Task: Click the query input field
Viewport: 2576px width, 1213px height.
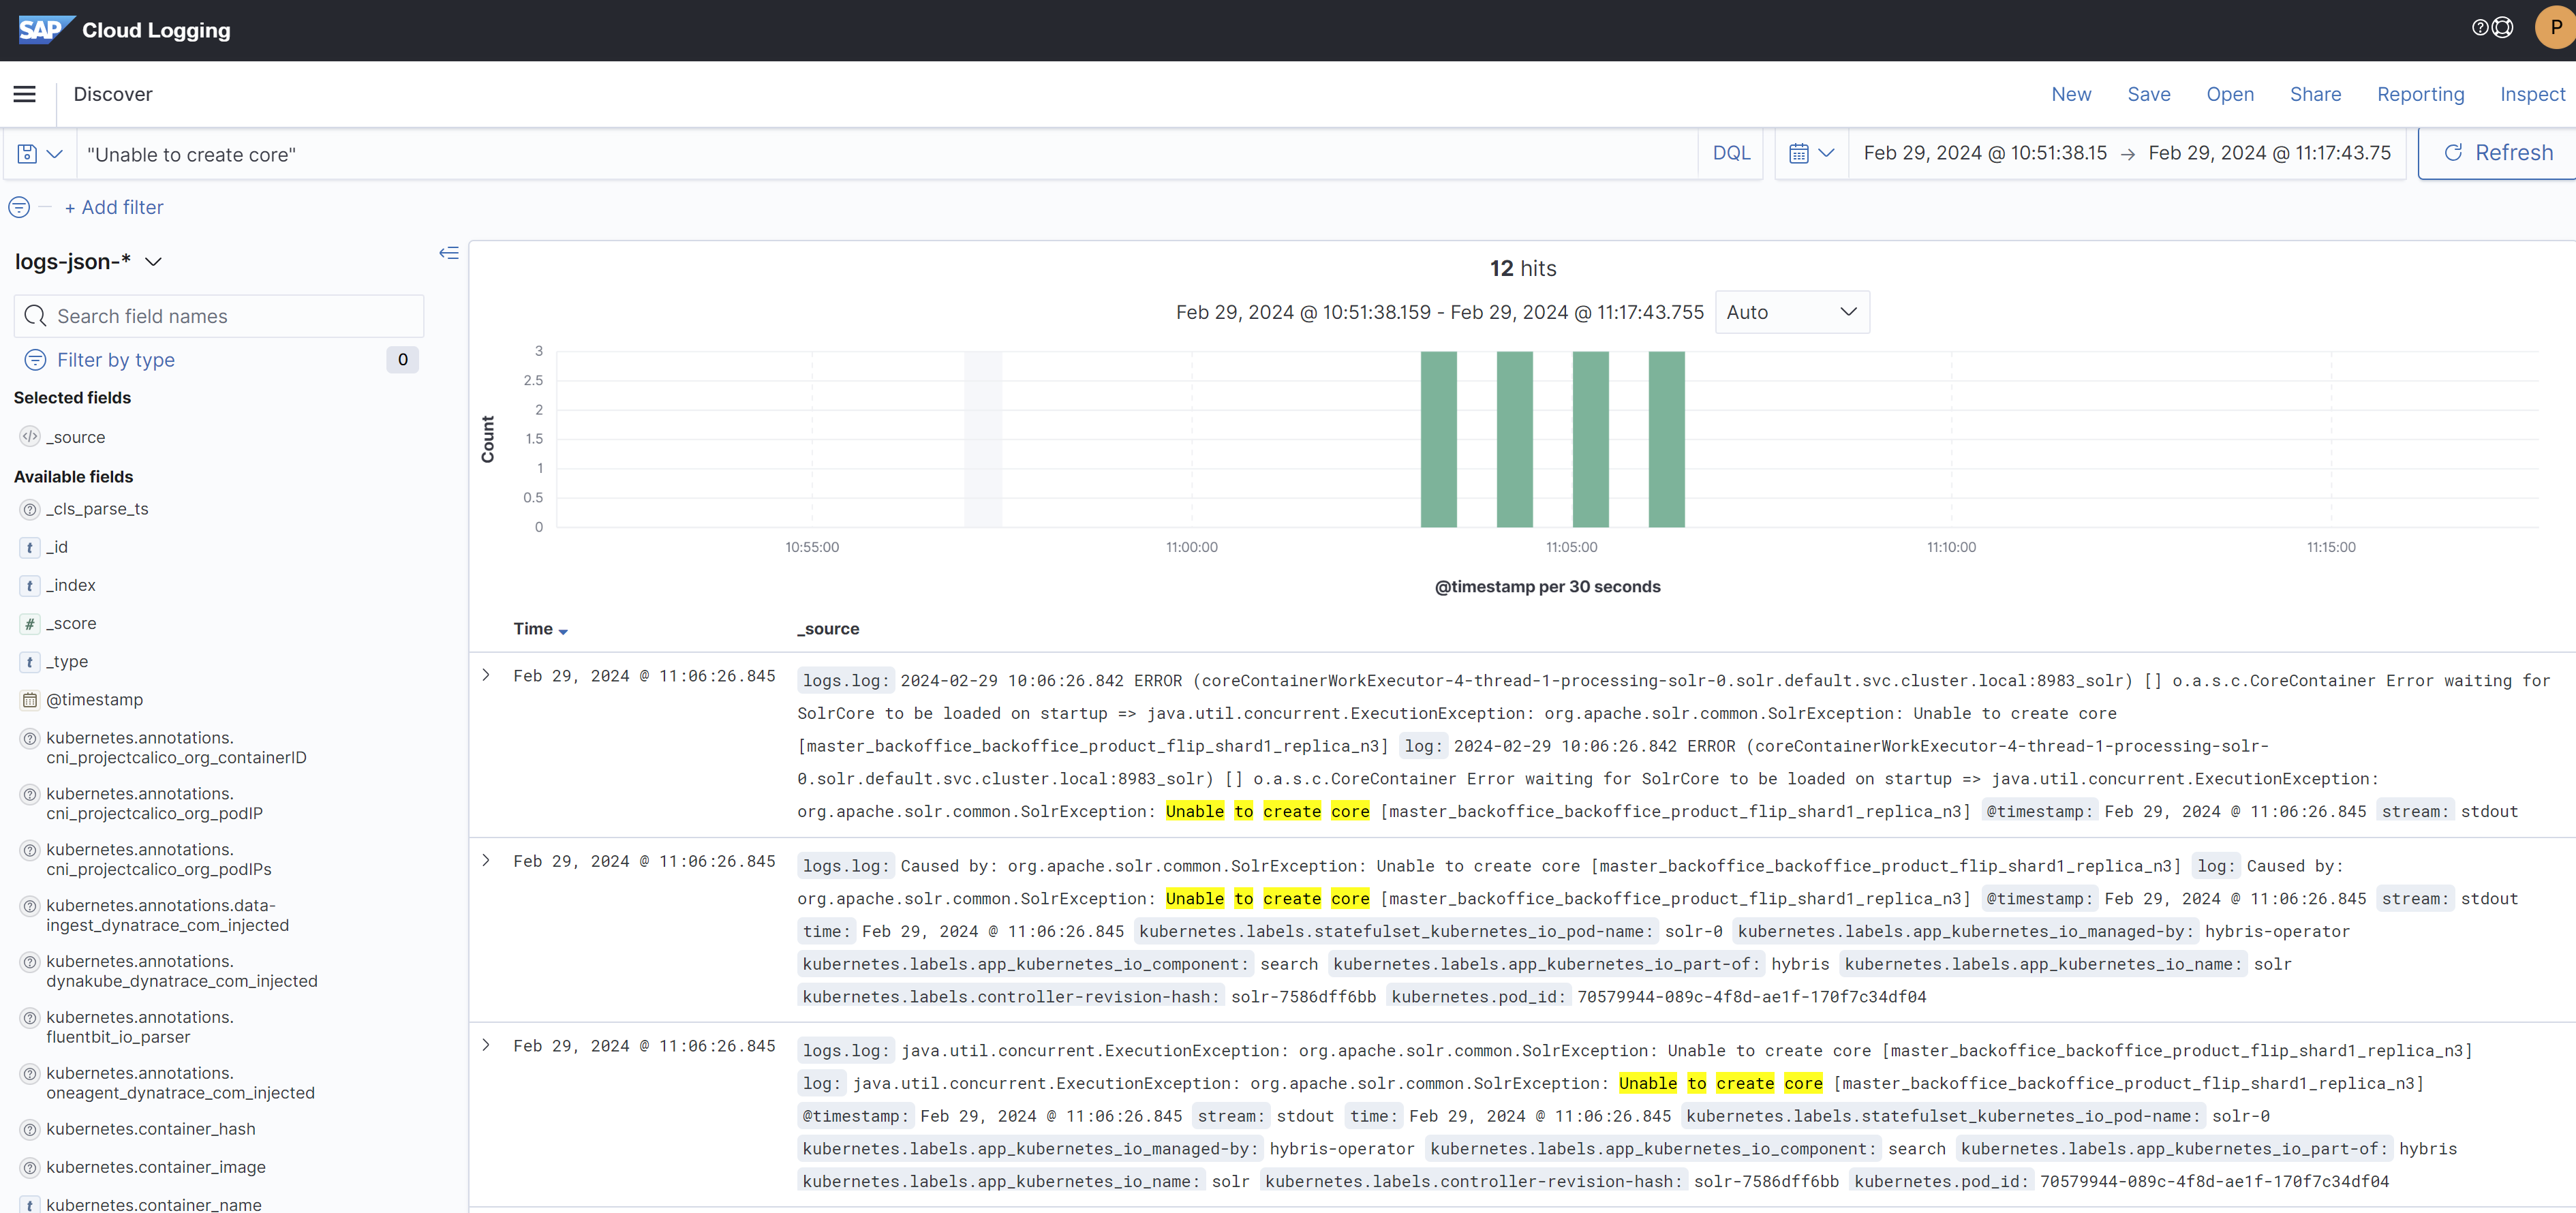Action: (886, 154)
